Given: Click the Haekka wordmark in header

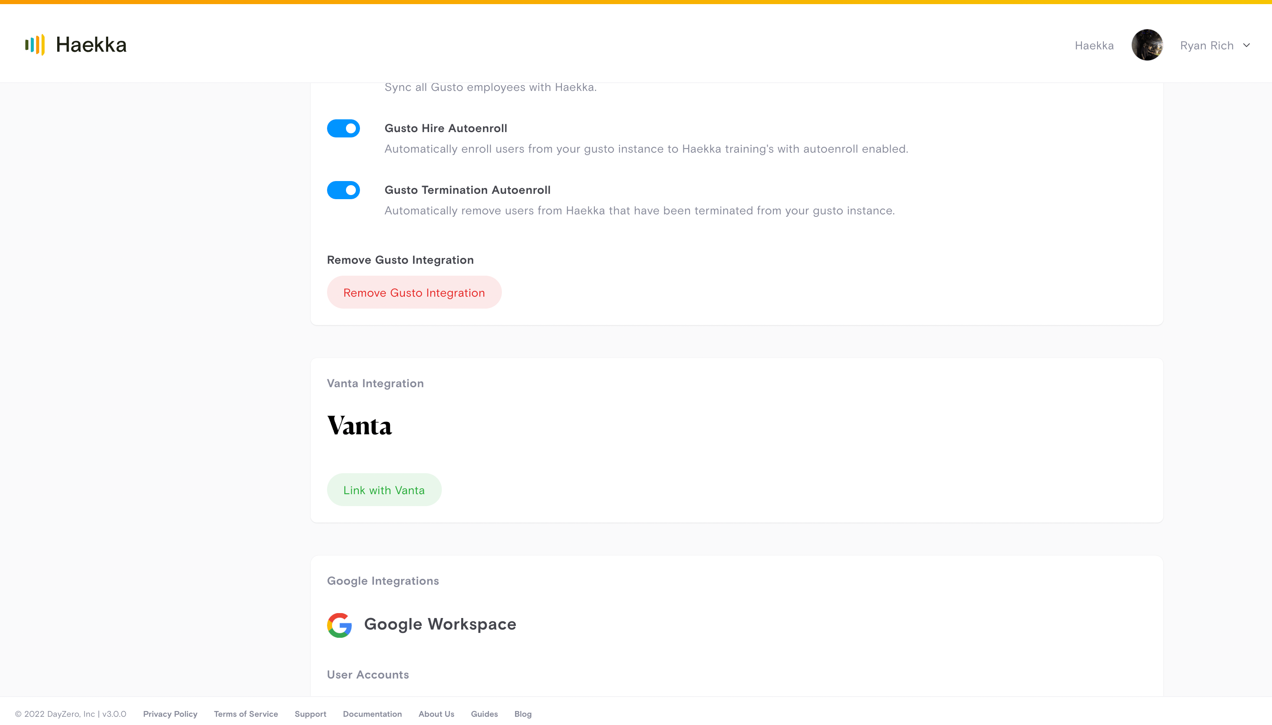Looking at the screenshot, I should pyautogui.click(x=91, y=45).
